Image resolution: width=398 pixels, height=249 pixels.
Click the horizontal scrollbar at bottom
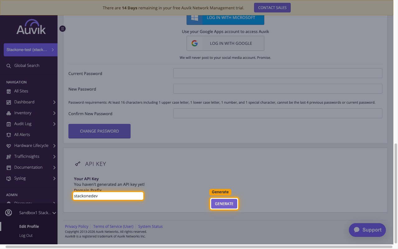pos(199,247)
